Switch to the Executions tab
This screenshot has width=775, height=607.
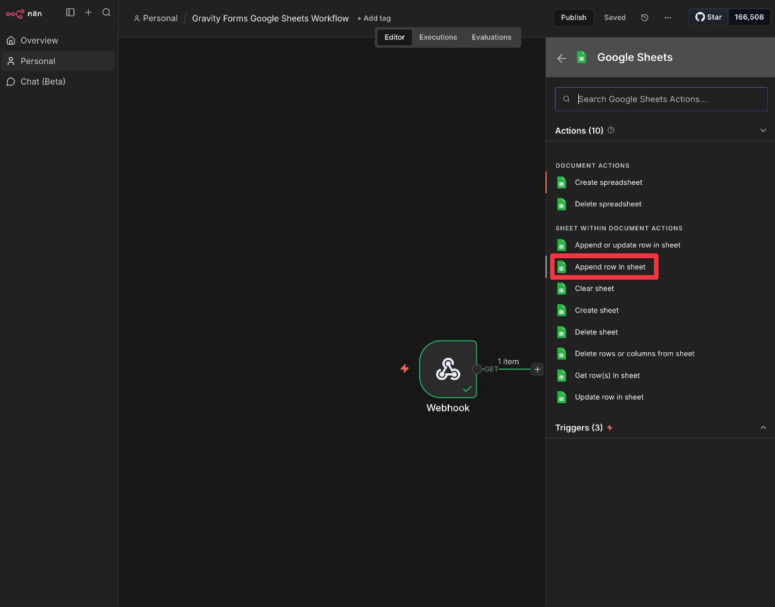pos(438,37)
